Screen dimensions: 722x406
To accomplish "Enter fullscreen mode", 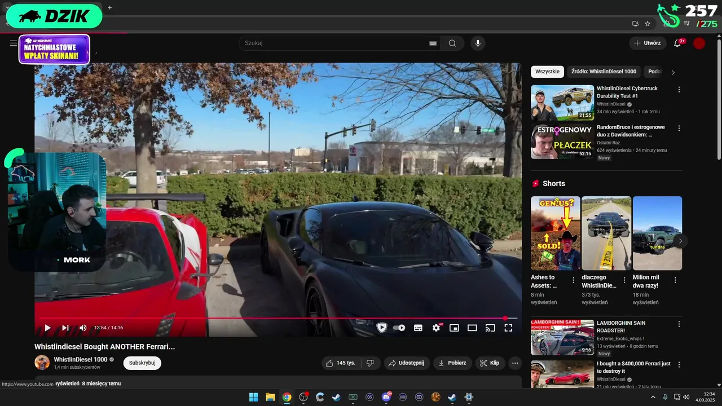I will (508, 328).
